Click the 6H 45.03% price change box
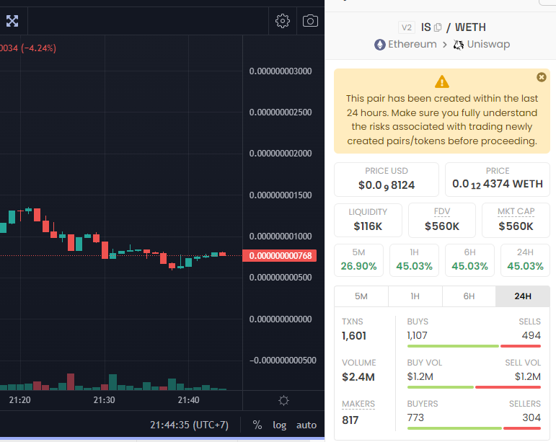The height and width of the screenshot is (442, 556). (x=470, y=260)
